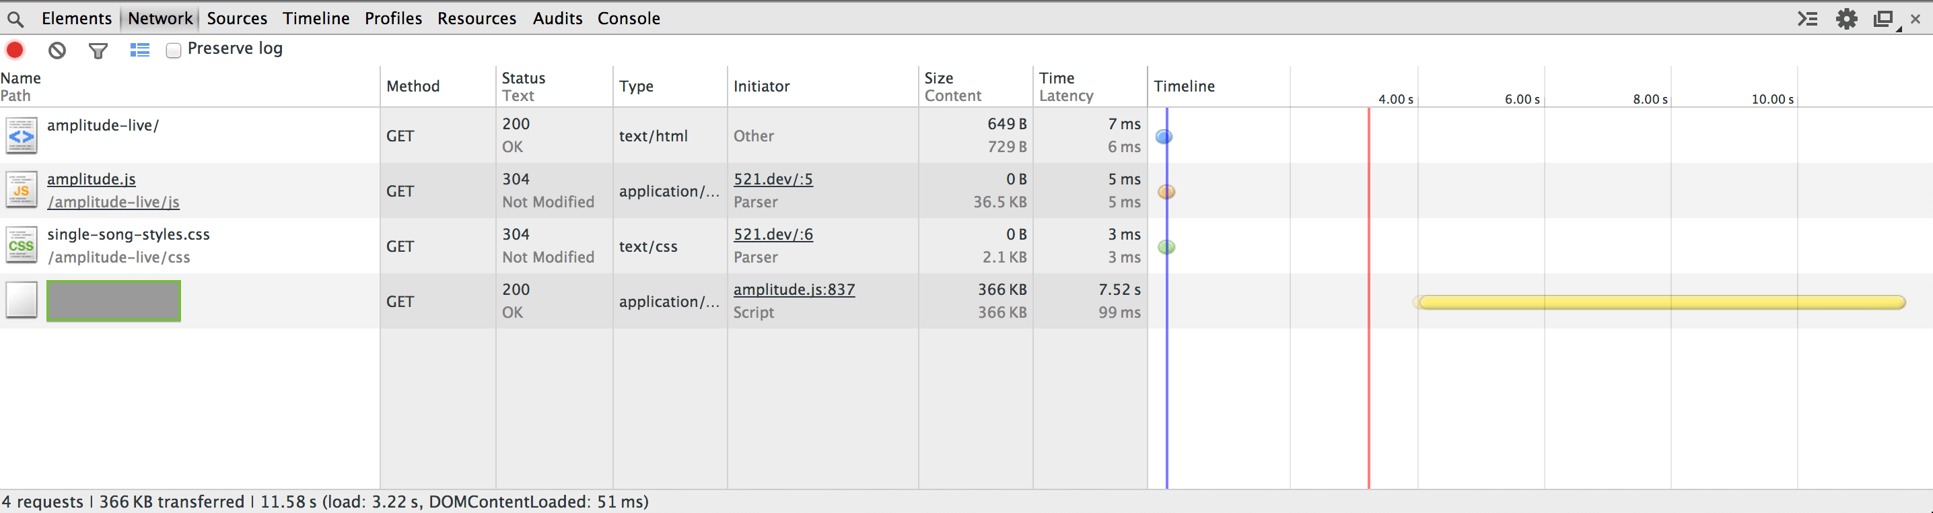Viewport: 1933px width, 513px height.
Task: Click the /amplitude-live/css path text
Action: pos(118,258)
